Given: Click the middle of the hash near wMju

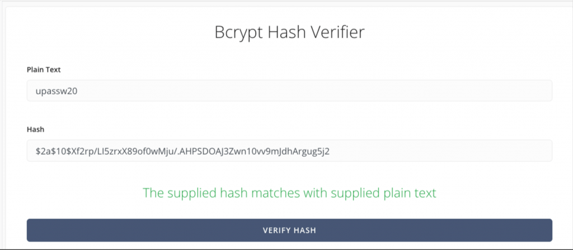Looking at the screenshot, I should (x=175, y=151).
